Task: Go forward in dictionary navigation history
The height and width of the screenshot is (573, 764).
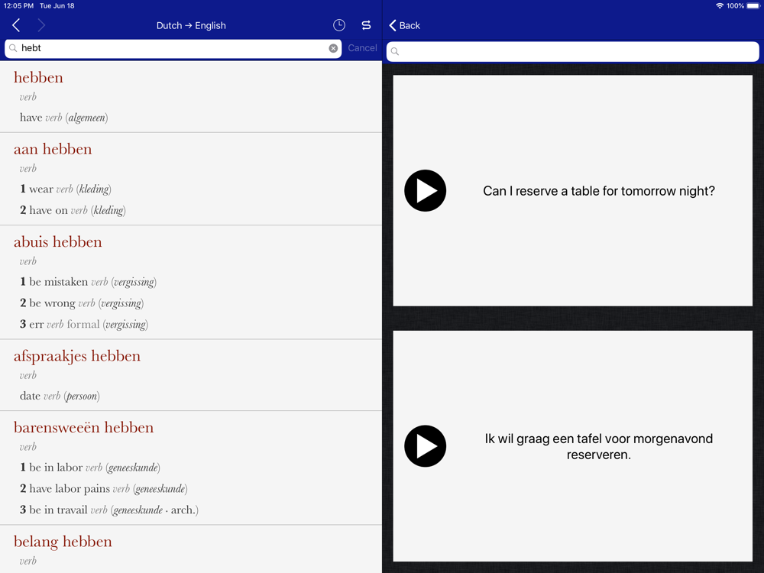Action: point(41,25)
